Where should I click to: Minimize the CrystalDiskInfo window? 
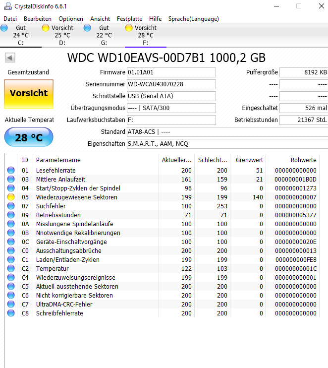276,6
